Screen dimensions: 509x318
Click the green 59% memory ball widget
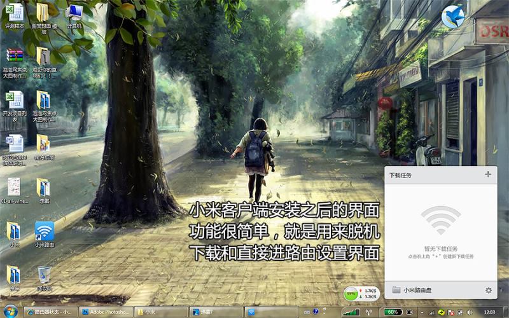pyautogui.click(x=351, y=294)
